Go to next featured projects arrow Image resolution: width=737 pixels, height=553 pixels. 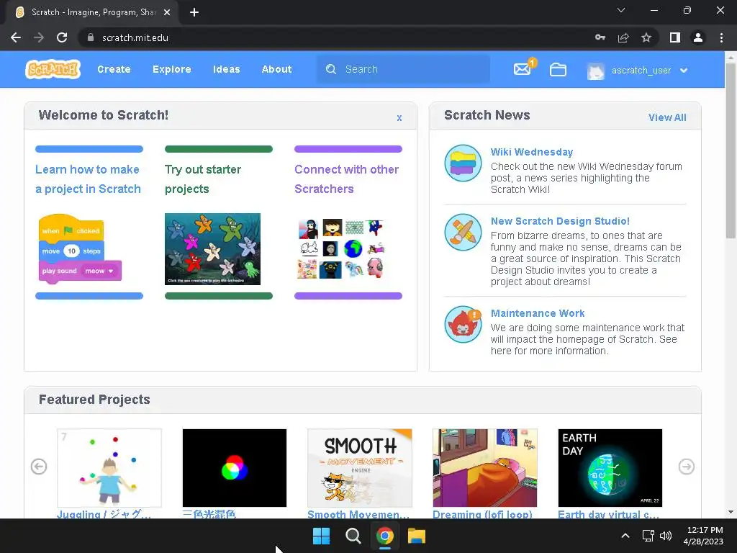tap(686, 467)
